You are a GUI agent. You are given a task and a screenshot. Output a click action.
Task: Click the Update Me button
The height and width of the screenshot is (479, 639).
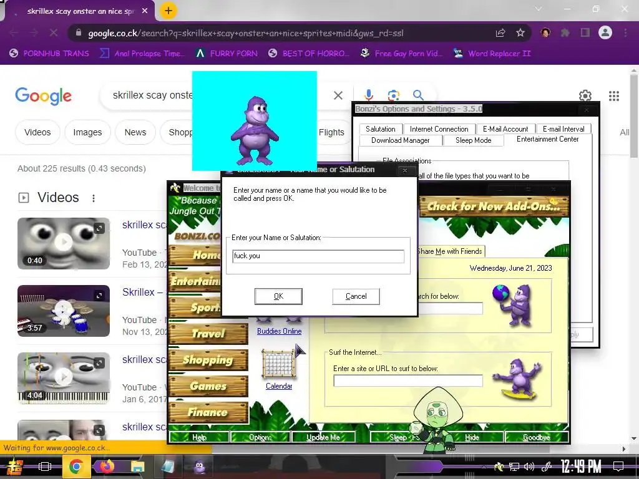pyautogui.click(x=323, y=437)
